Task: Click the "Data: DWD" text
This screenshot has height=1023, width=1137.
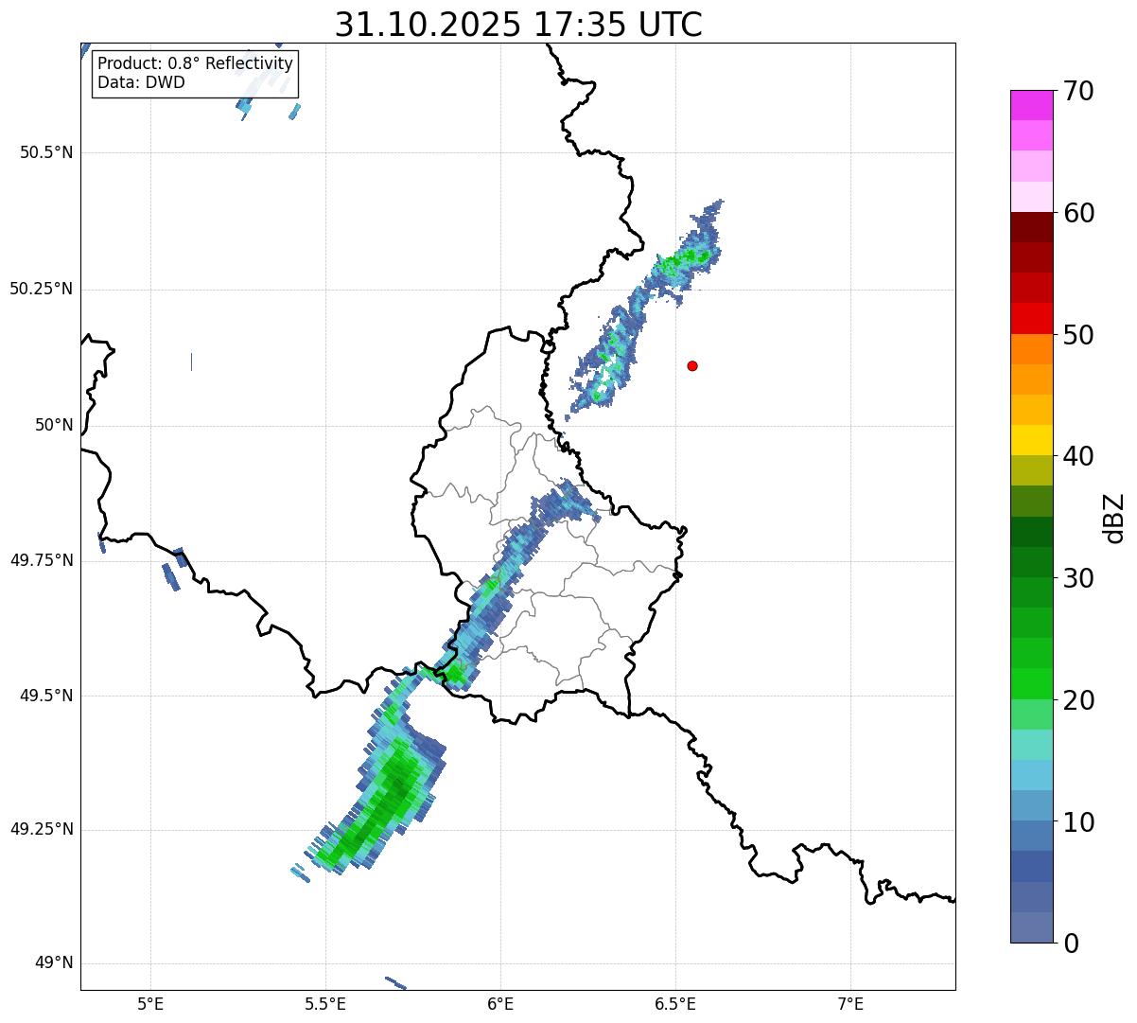Action: pos(141,82)
